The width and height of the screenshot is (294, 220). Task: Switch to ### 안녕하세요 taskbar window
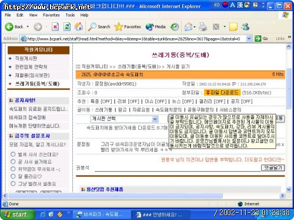point(161,215)
